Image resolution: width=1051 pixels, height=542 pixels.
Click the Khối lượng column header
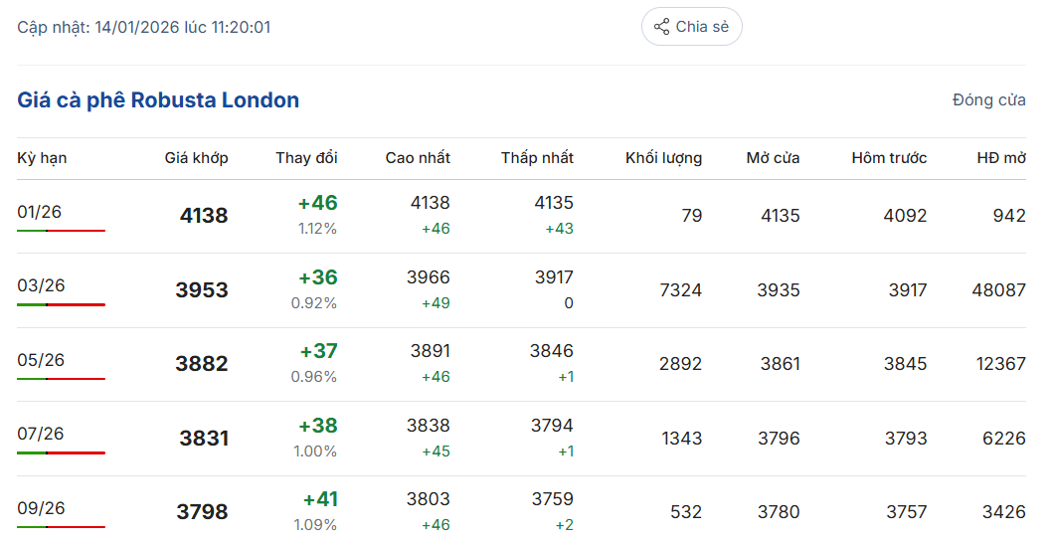pyautogui.click(x=663, y=158)
